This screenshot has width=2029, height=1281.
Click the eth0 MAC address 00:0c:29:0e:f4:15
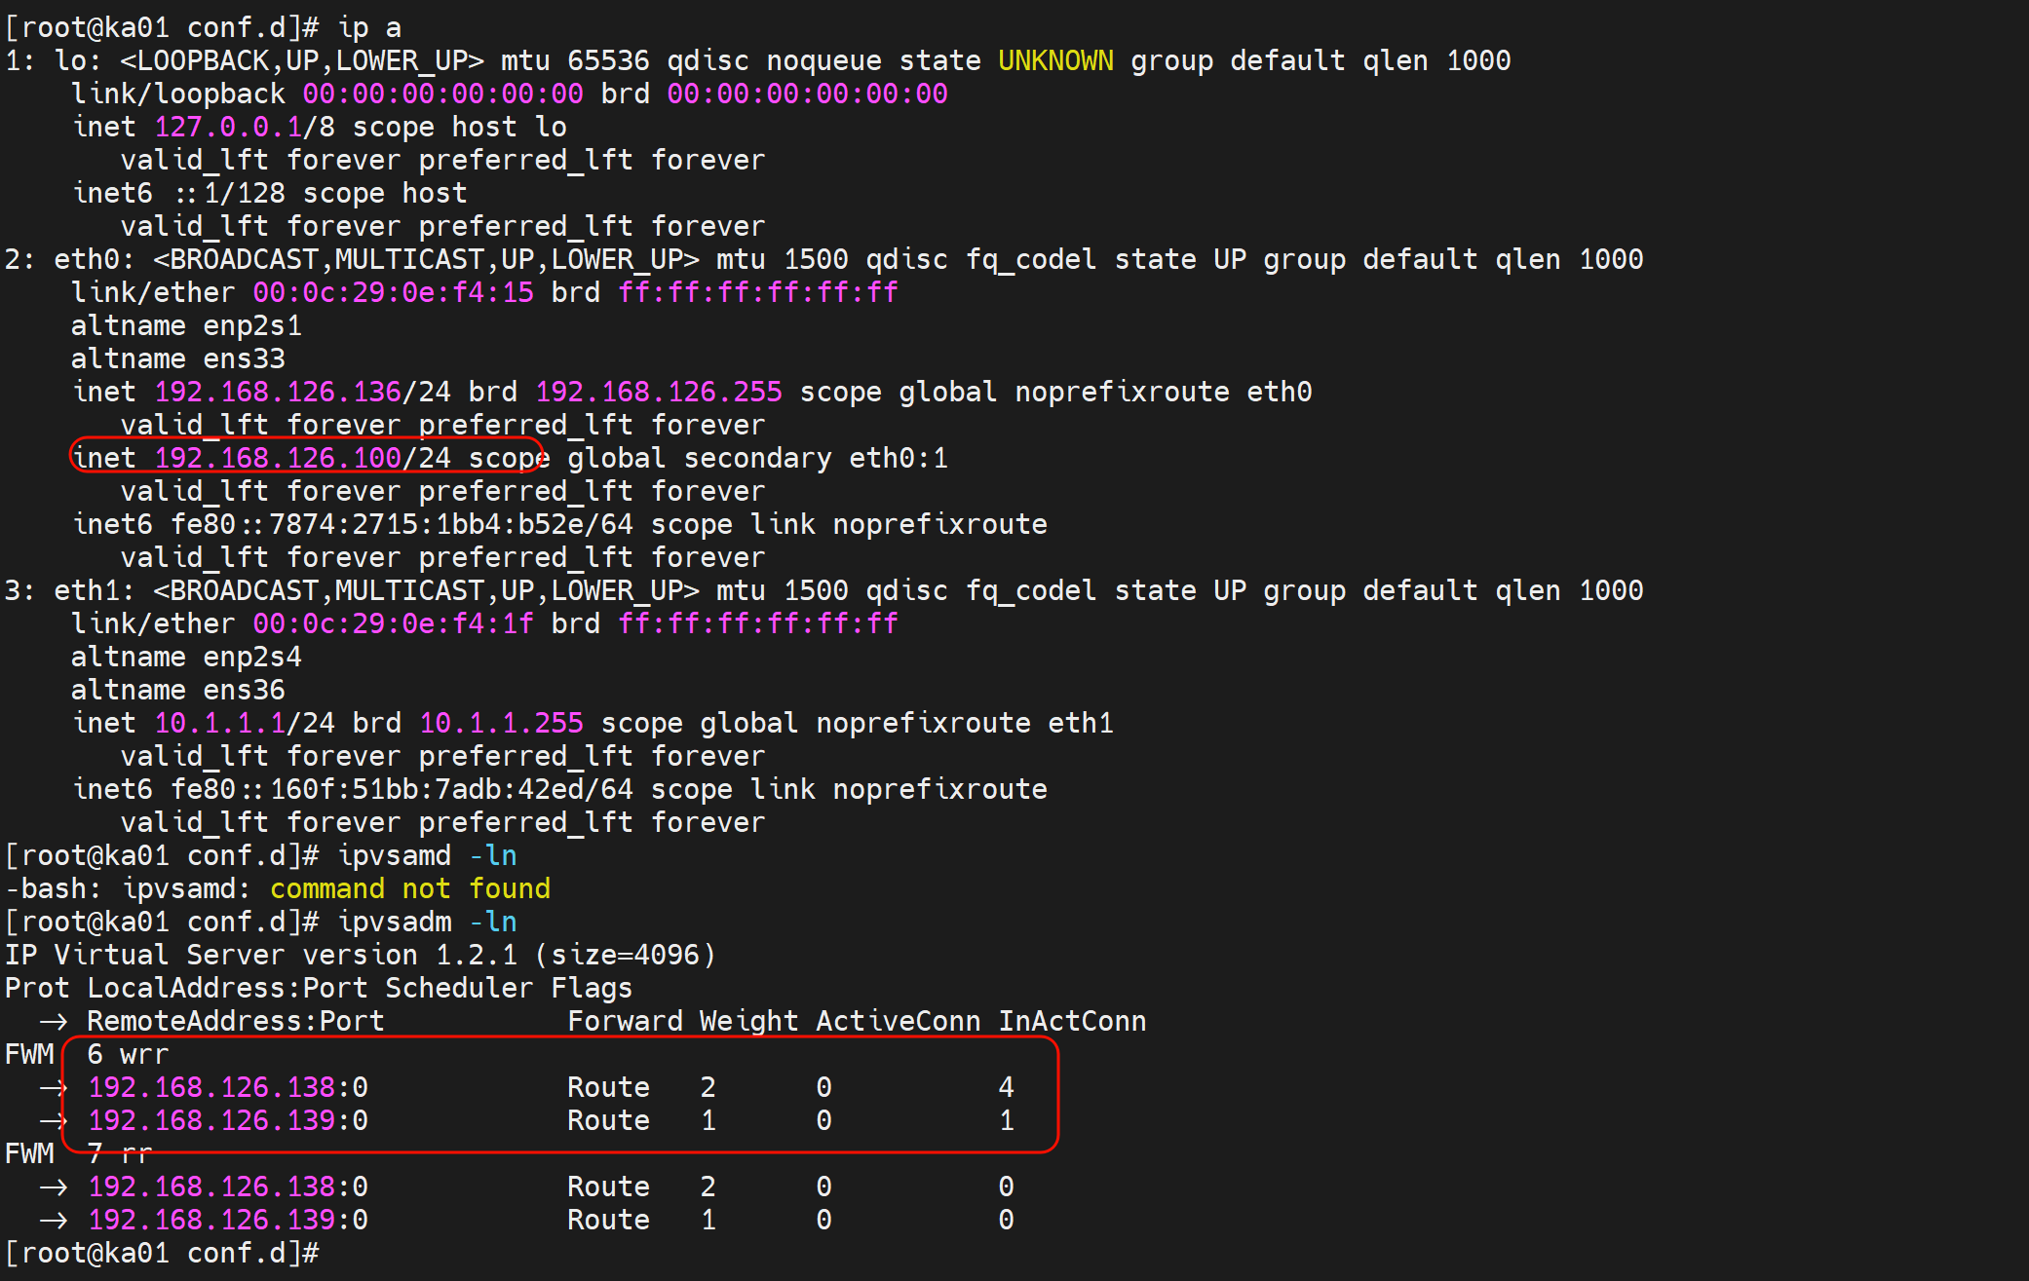pyautogui.click(x=393, y=292)
